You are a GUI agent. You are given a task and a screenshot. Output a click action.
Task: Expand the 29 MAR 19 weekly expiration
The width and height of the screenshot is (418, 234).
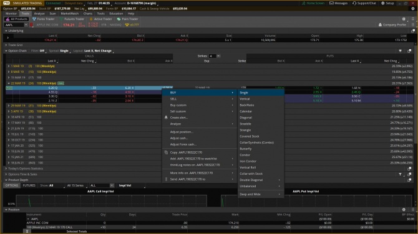9,106
